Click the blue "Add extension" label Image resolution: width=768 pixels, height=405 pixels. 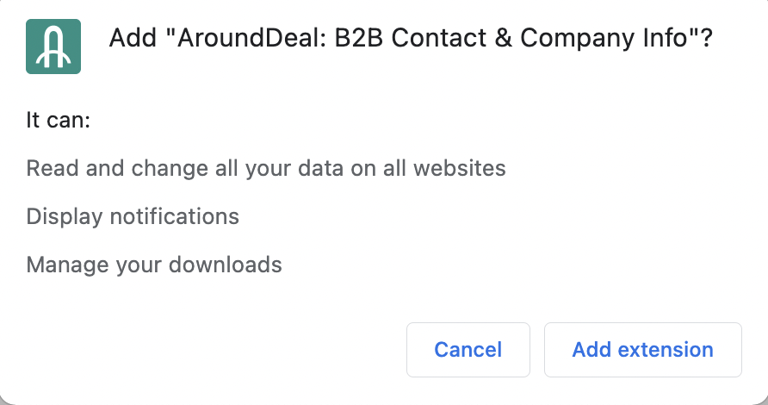642,350
